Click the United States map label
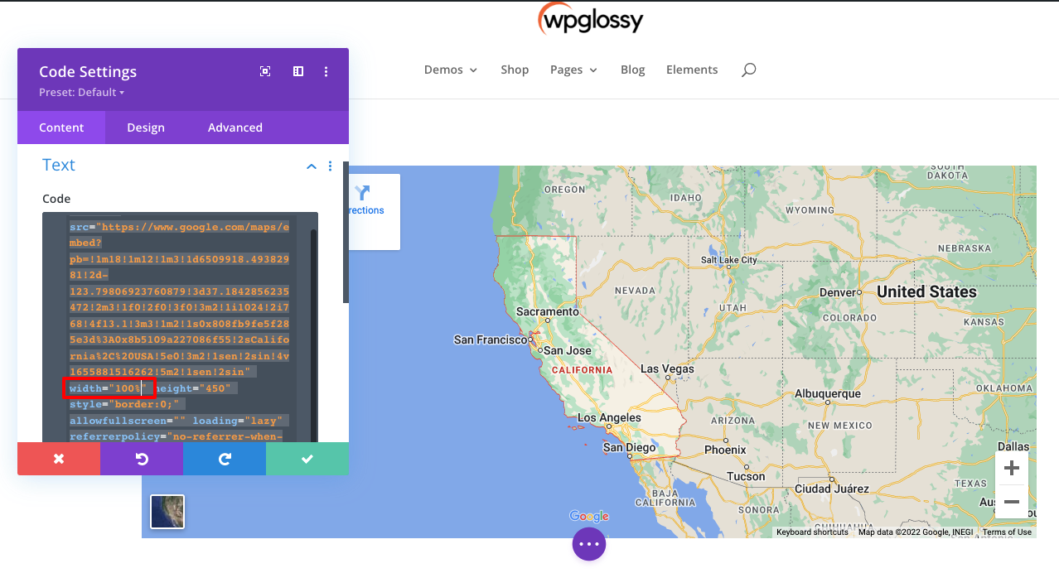 pyautogui.click(x=926, y=291)
